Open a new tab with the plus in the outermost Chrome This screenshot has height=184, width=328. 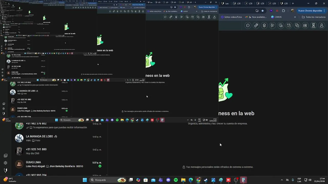[293, 3]
